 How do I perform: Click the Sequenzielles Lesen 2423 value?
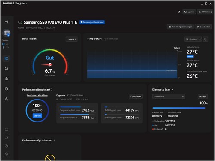click(x=86, y=110)
